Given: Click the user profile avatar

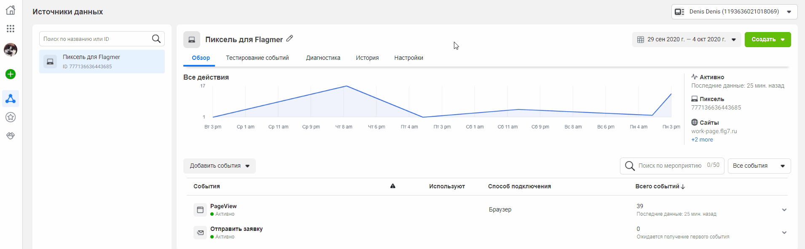Looking at the screenshot, I should 11,50.
